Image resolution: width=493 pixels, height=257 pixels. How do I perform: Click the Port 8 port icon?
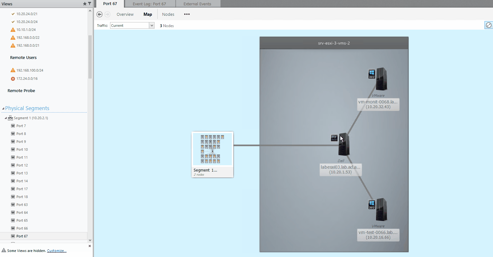(x=13, y=134)
